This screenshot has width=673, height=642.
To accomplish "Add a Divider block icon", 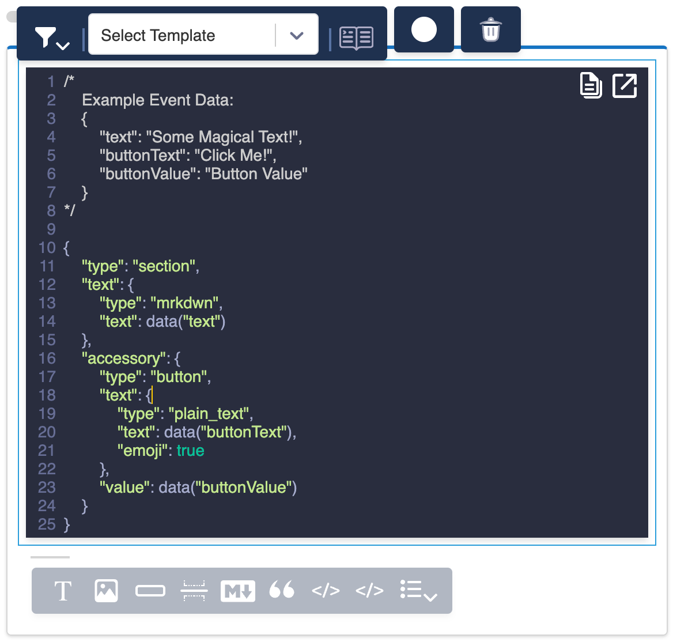I will point(194,590).
